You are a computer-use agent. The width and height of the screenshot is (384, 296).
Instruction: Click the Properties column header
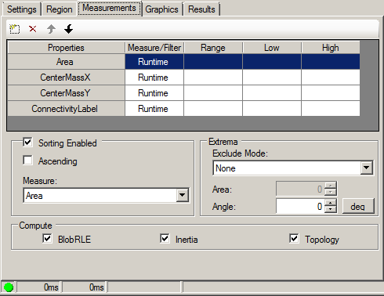[x=66, y=48]
